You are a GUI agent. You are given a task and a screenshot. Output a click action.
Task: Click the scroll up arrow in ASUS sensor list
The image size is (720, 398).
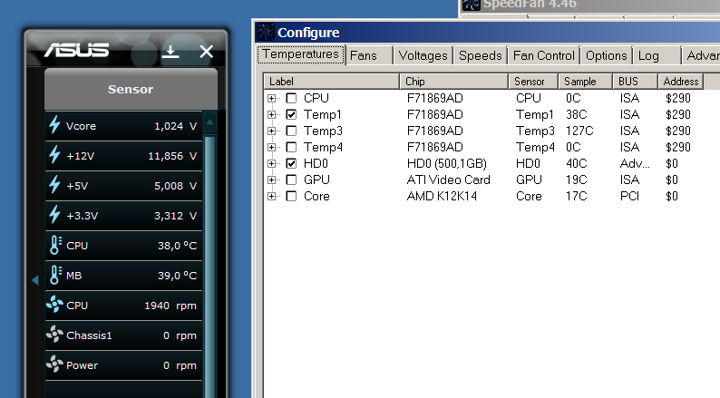[209, 122]
